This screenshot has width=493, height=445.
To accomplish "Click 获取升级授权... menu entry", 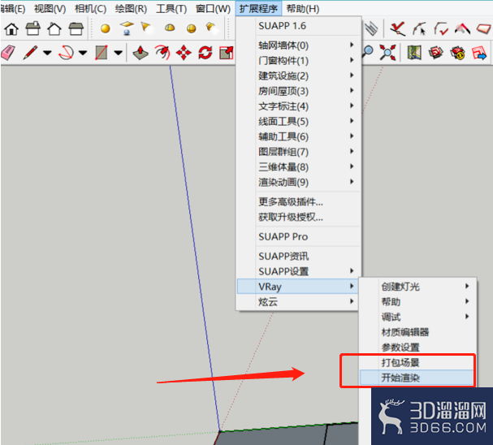I will (298, 217).
